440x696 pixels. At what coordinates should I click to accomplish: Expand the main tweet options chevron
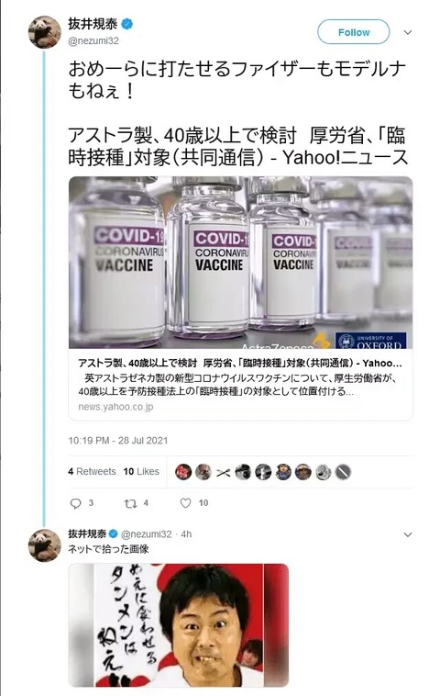click(x=408, y=32)
